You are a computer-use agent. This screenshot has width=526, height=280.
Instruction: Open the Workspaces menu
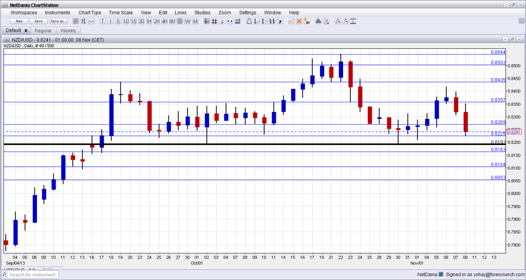pyautogui.click(x=24, y=12)
